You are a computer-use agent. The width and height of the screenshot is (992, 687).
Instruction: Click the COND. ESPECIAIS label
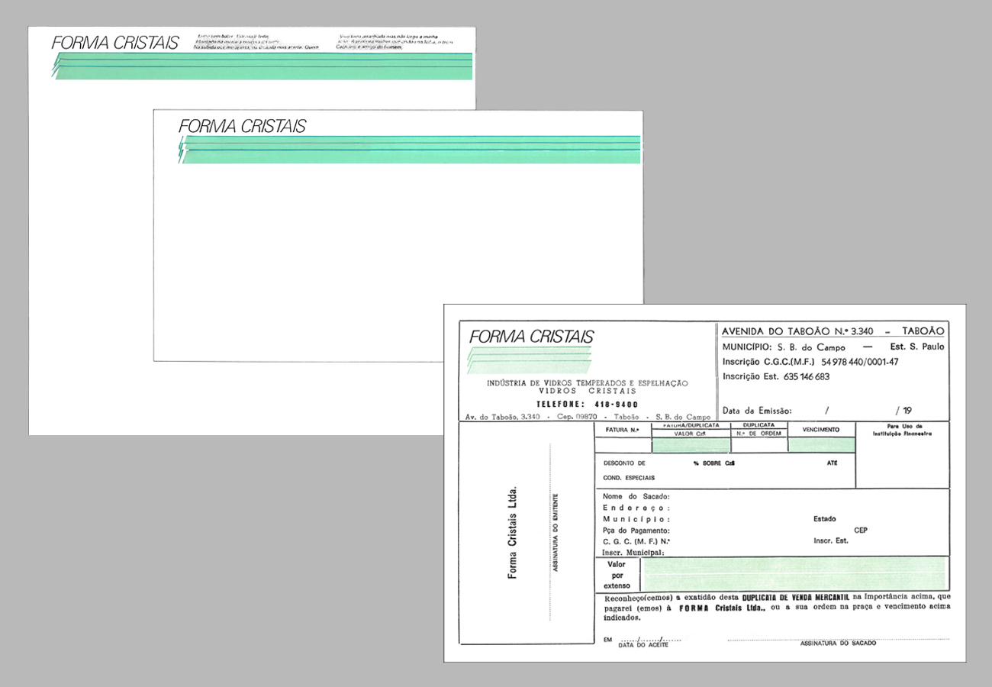[629, 477]
